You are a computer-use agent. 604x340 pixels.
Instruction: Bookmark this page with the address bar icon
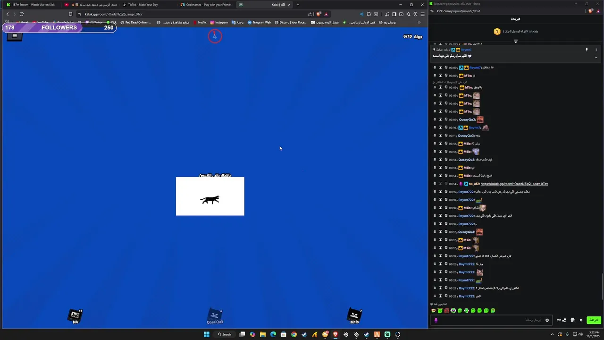[x=70, y=14]
